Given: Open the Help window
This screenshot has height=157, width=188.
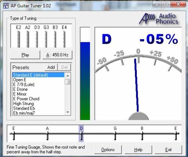Looking at the screenshot, I should pyautogui.click(x=138, y=149).
